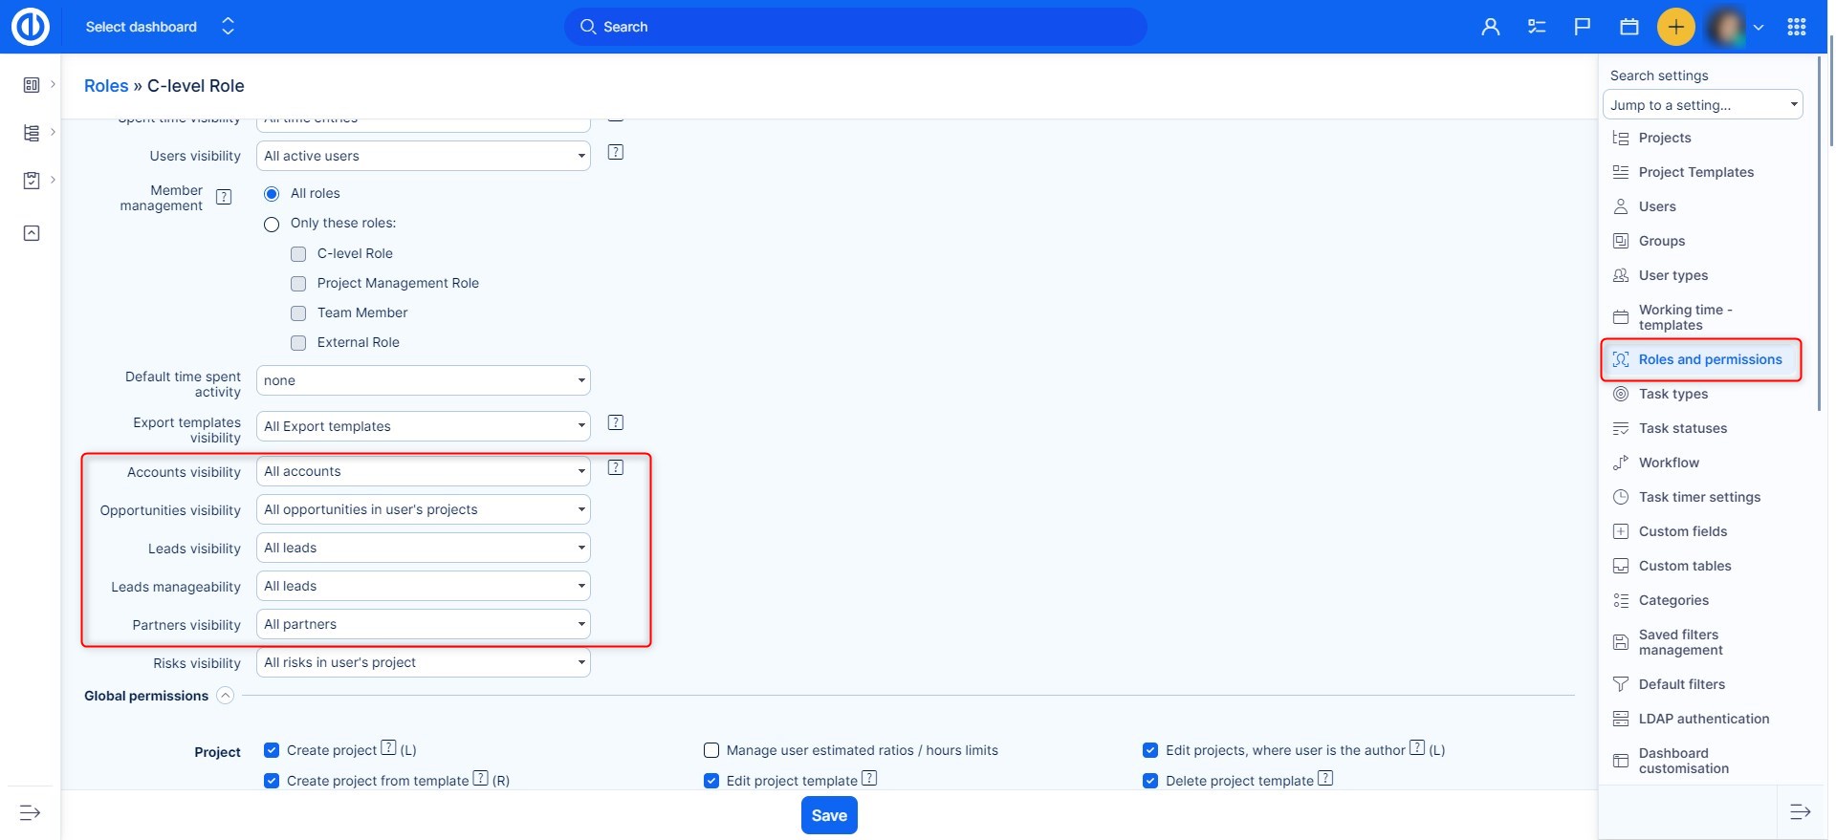Screen dimensions: 1836x840
Task: Collapse the Global permissions section
Action: coord(225,696)
